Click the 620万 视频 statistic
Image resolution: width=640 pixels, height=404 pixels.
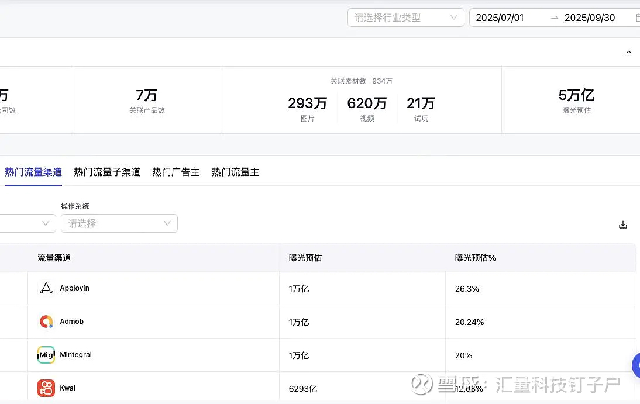click(x=367, y=109)
